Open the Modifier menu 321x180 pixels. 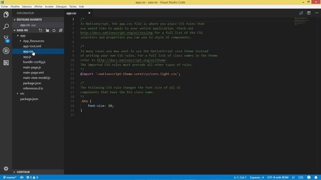coord(15,6)
